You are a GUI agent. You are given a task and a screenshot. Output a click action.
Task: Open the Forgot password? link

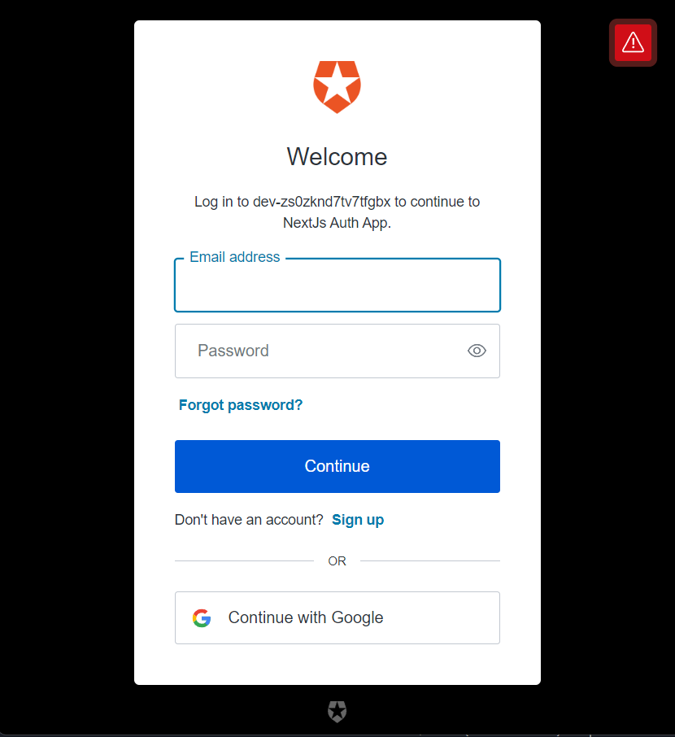click(x=241, y=405)
